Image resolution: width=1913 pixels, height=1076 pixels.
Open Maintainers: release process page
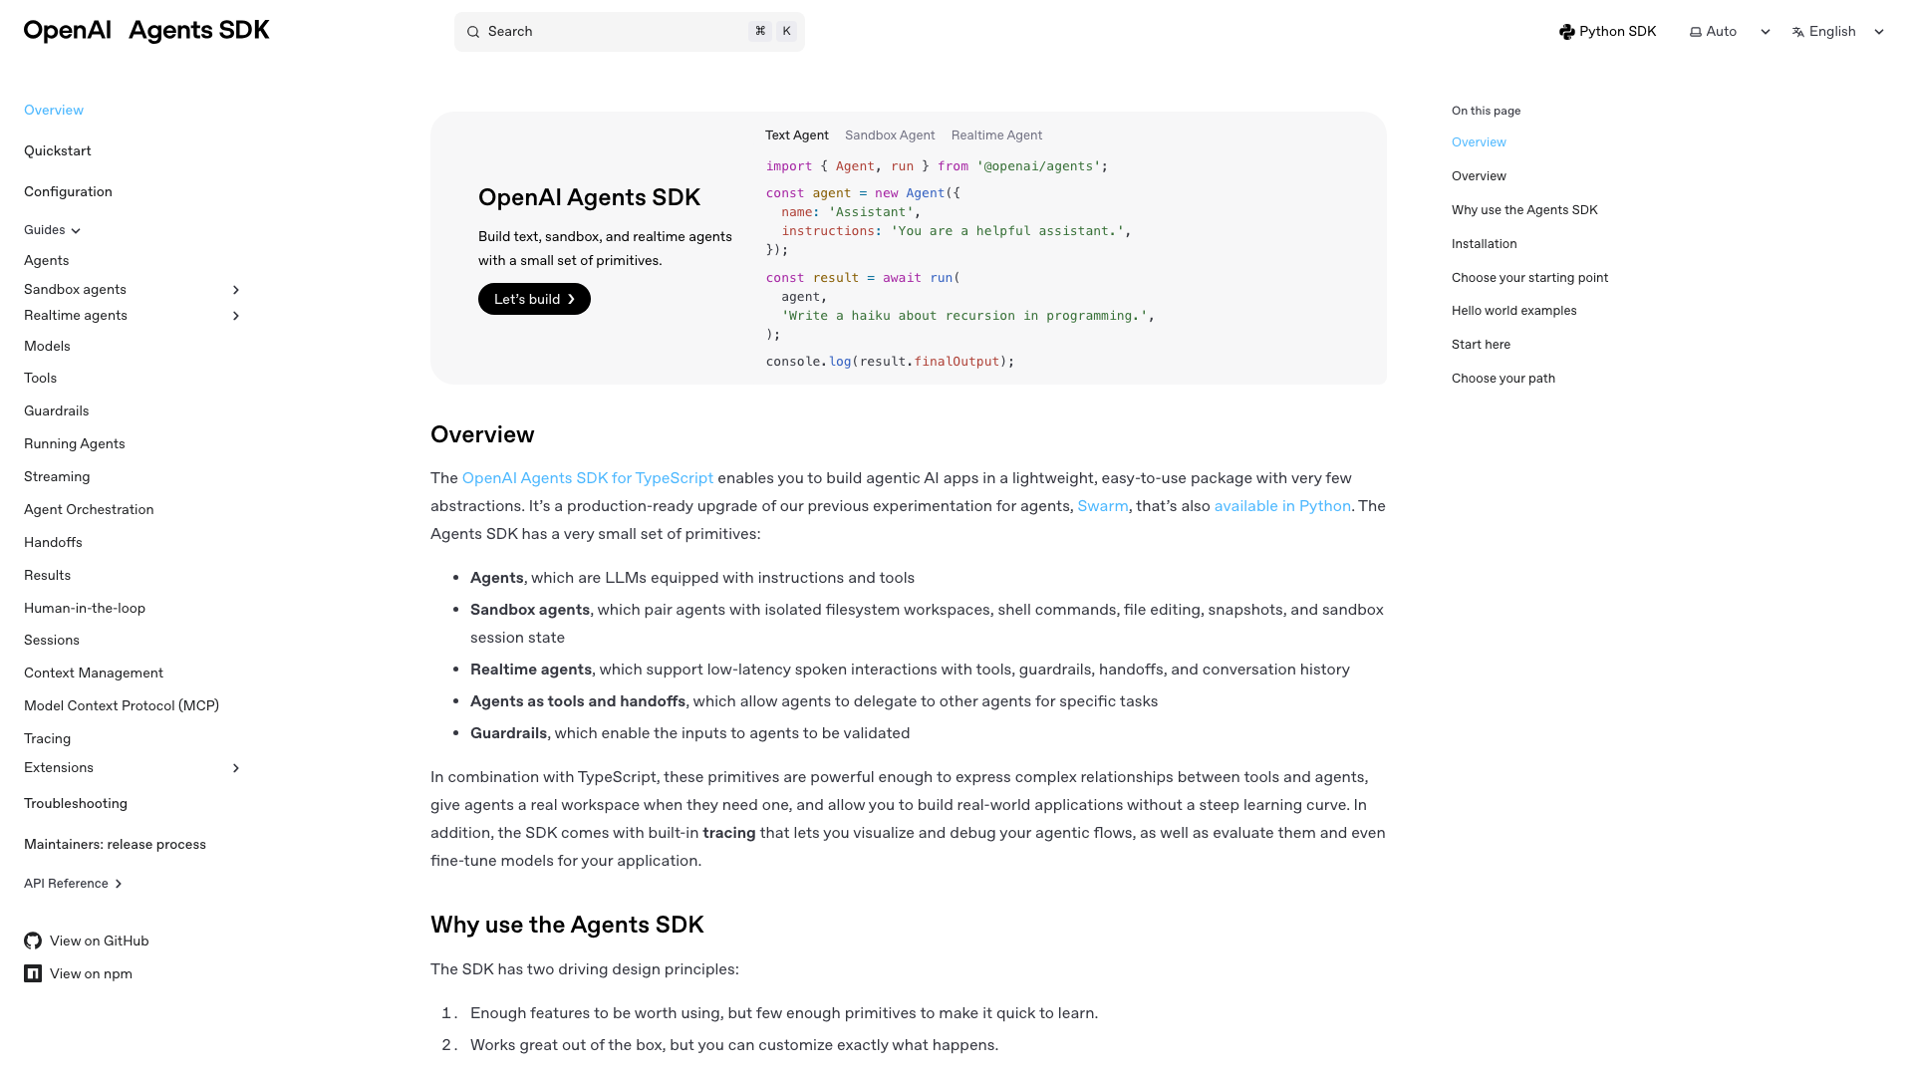pos(115,844)
